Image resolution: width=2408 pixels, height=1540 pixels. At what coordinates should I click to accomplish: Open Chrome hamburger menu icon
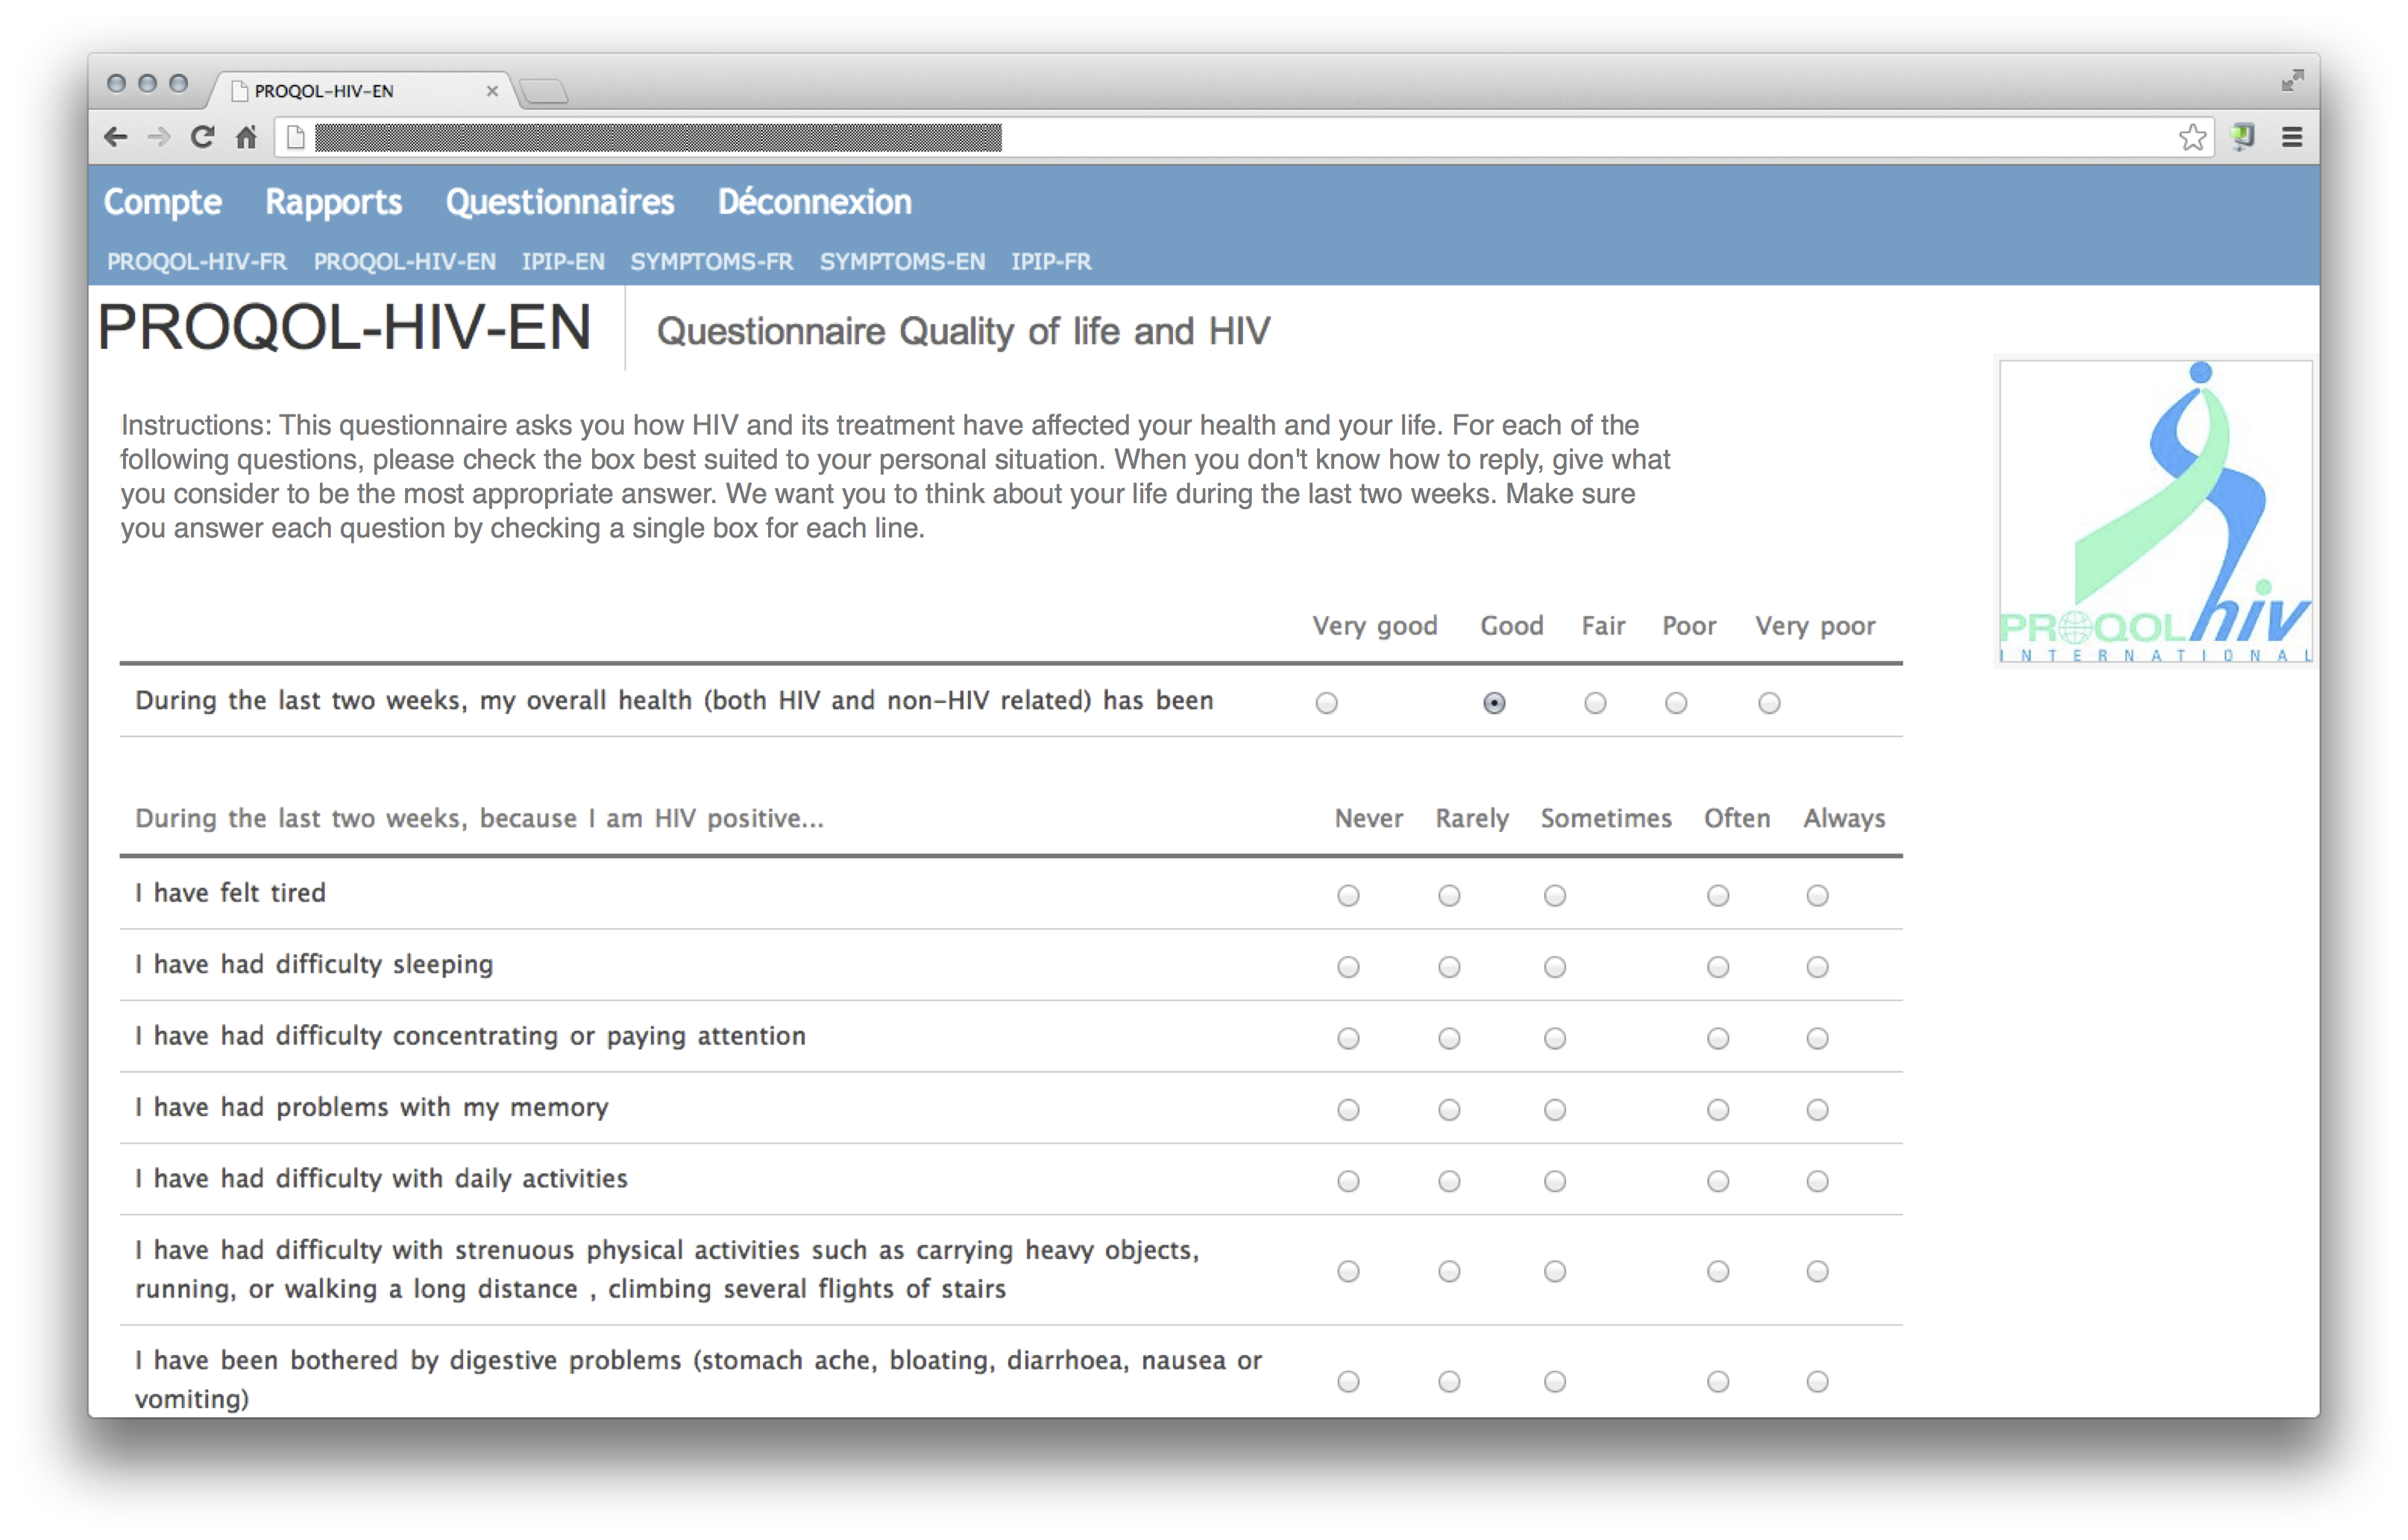(2292, 137)
